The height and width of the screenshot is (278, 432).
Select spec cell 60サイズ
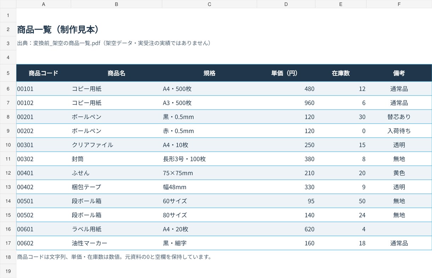coord(209,201)
